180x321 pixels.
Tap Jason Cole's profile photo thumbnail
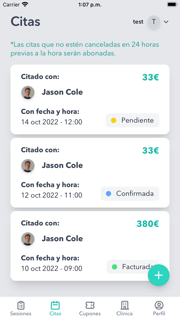(x=28, y=92)
